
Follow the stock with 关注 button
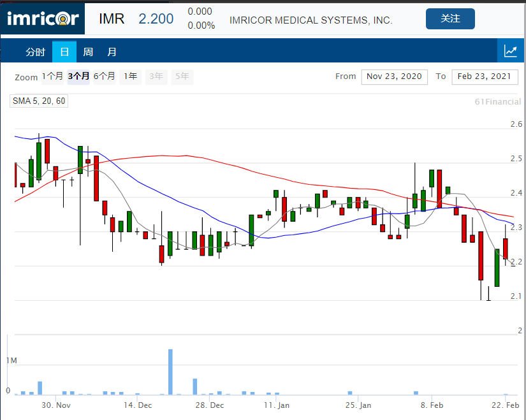[450, 18]
